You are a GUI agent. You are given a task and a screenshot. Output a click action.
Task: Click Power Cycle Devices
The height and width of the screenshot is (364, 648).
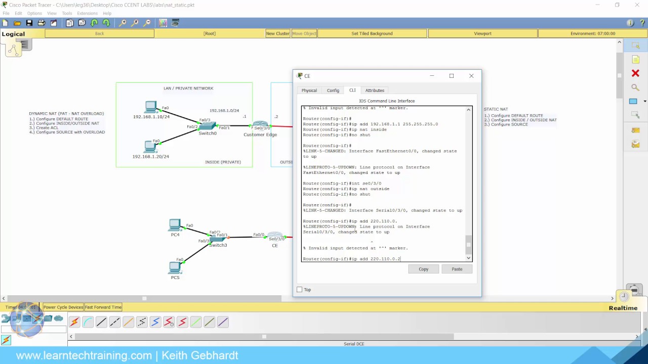click(63, 307)
